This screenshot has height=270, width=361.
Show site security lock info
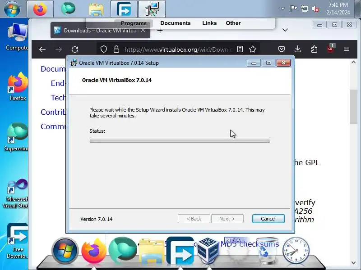point(116,49)
